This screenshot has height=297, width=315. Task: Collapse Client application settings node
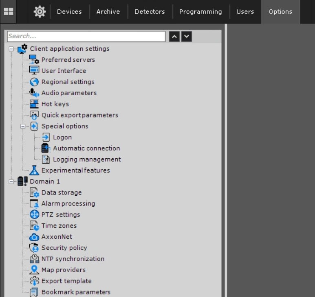(x=11, y=49)
